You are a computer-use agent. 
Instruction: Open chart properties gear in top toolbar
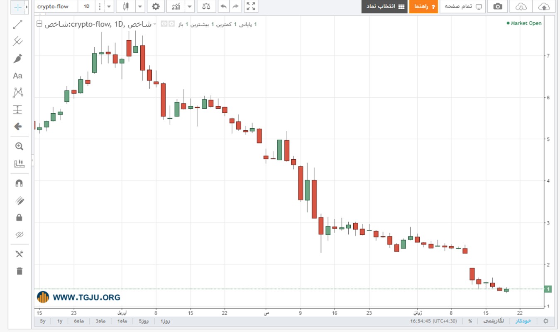155,7
